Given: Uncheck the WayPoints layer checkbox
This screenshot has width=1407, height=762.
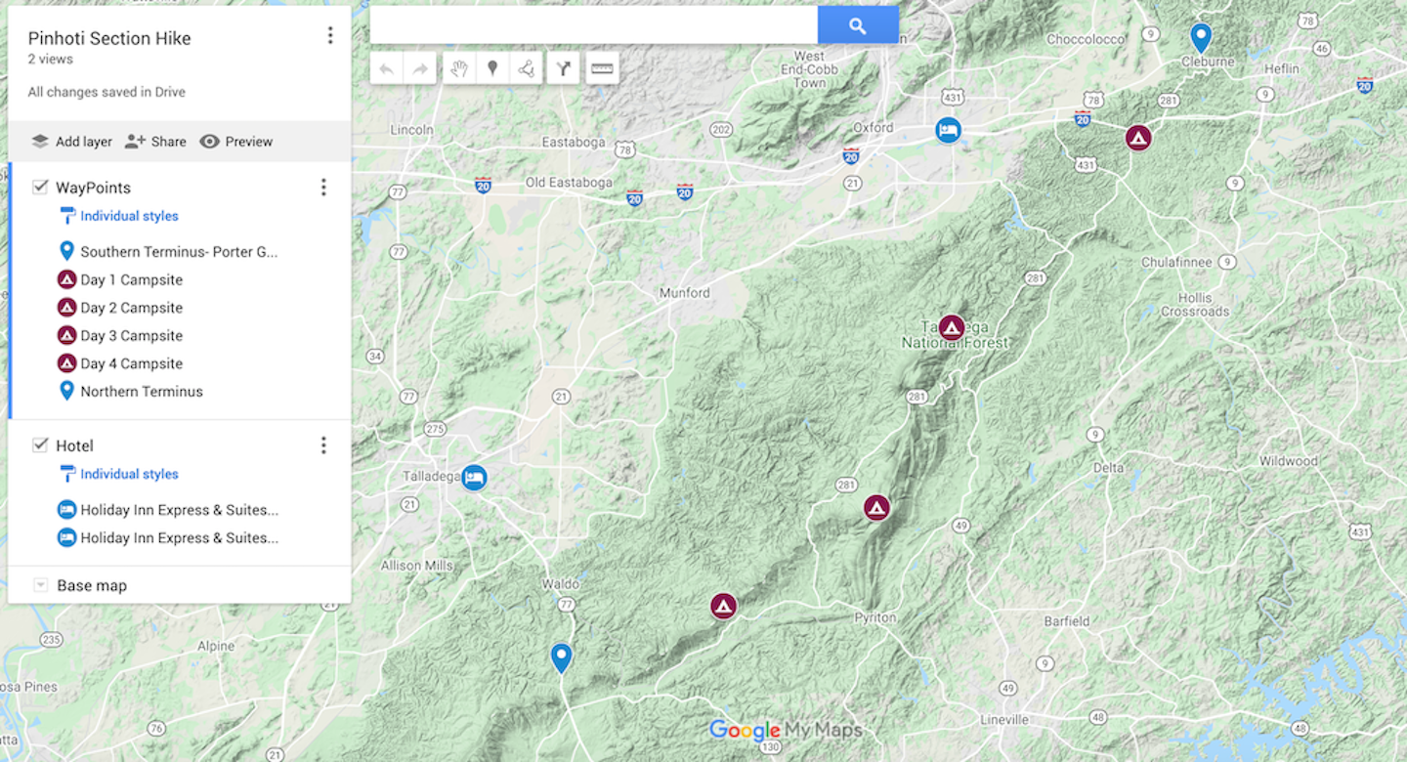Looking at the screenshot, I should (41, 187).
